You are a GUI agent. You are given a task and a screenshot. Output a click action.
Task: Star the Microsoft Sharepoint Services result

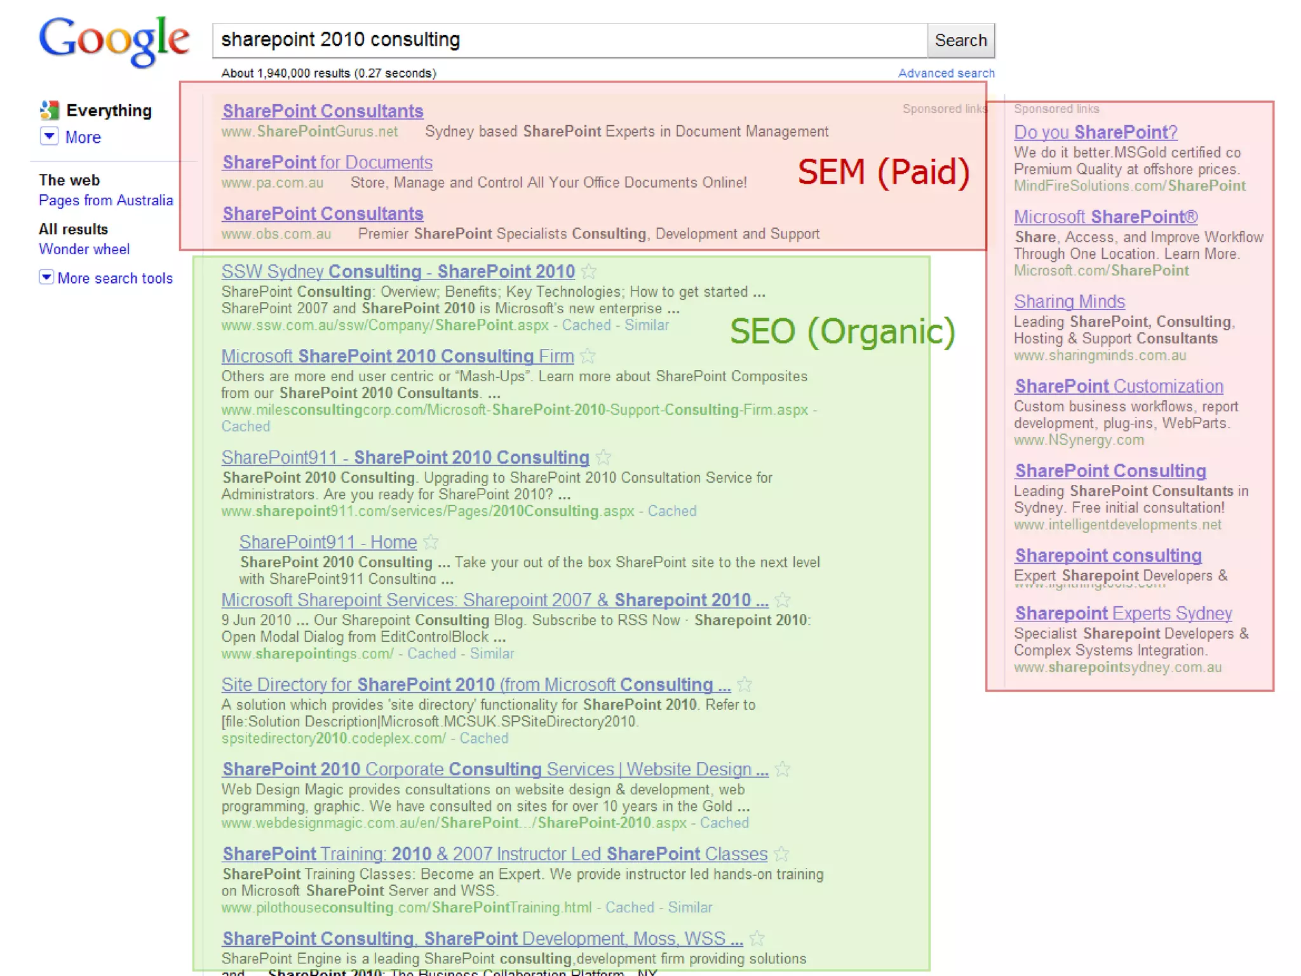[783, 600]
